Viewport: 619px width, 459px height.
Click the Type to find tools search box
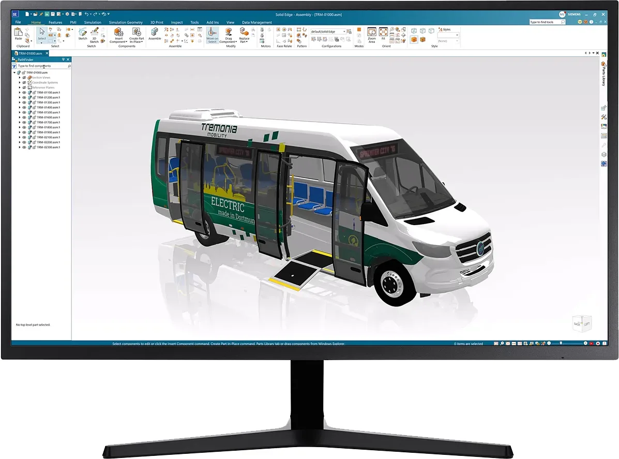point(548,22)
